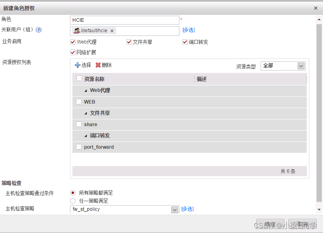Click the scrollbar down arrow
The height and width of the screenshot is (233, 323).
tap(319, 210)
